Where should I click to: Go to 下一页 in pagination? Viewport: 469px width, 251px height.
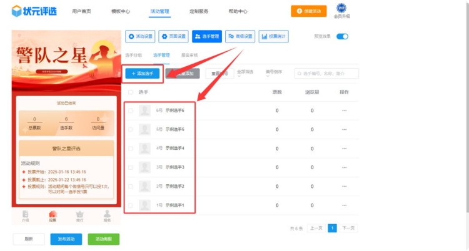pyautogui.click(x=348, y=229)
